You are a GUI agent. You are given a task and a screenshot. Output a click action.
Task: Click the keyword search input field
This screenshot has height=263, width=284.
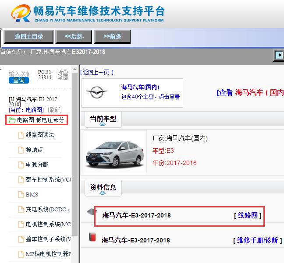[x=19, y=74]
